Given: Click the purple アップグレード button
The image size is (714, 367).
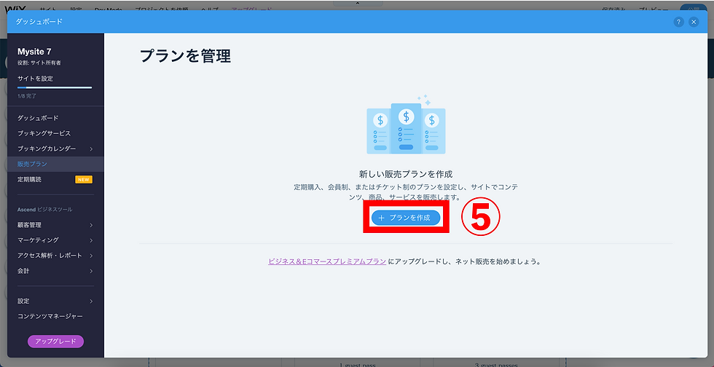Looking at the screenshot, I should click(x=55, y=342).
